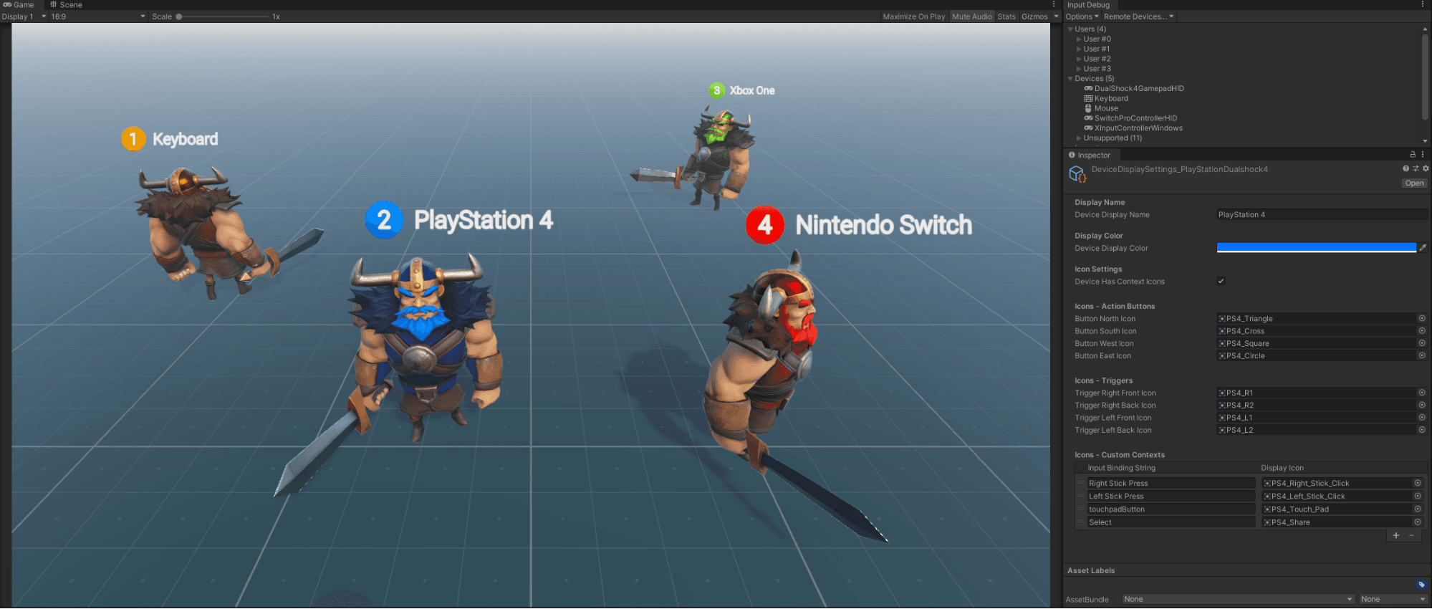Viewport: 1432px width, 609px height.
Task: Expand the Unsupported (11) group
Action: coord(1079,138)
